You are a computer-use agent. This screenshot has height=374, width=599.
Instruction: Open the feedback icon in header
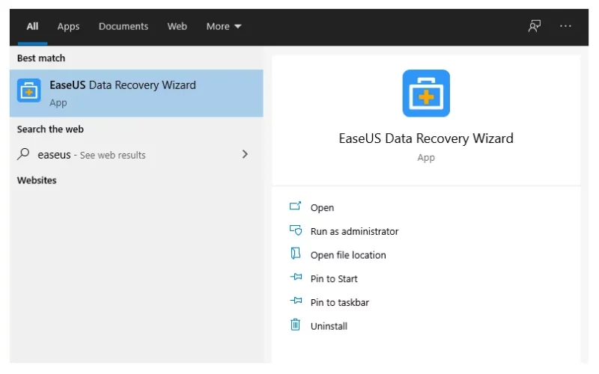(534, 26)
